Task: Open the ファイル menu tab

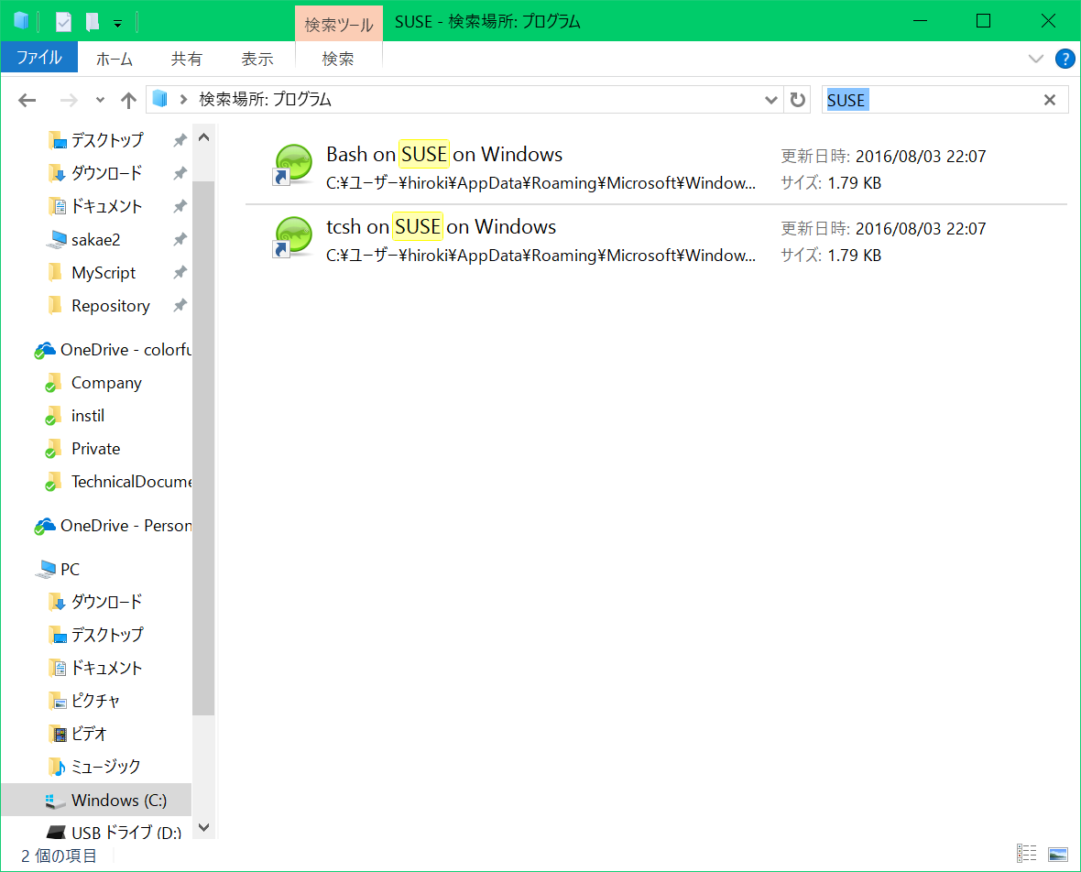Action: (39, 58)
